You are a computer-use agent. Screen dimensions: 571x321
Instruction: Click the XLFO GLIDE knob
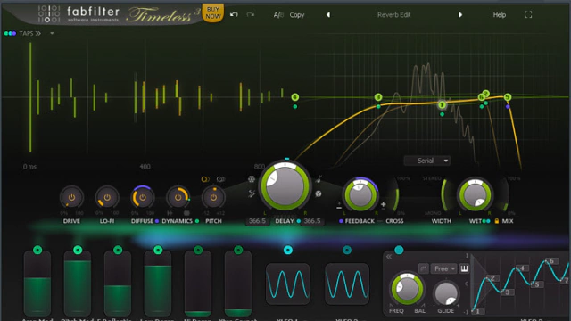tap(446, 293)
